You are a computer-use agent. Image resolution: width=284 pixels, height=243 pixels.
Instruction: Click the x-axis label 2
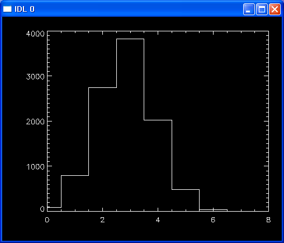102,220
